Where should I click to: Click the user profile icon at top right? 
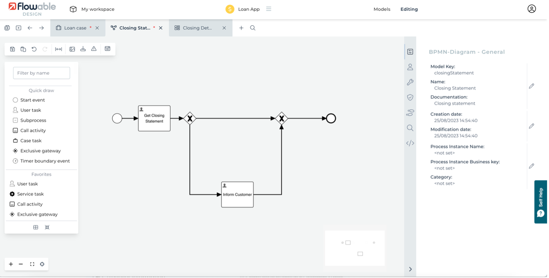[x=532, y=9]
